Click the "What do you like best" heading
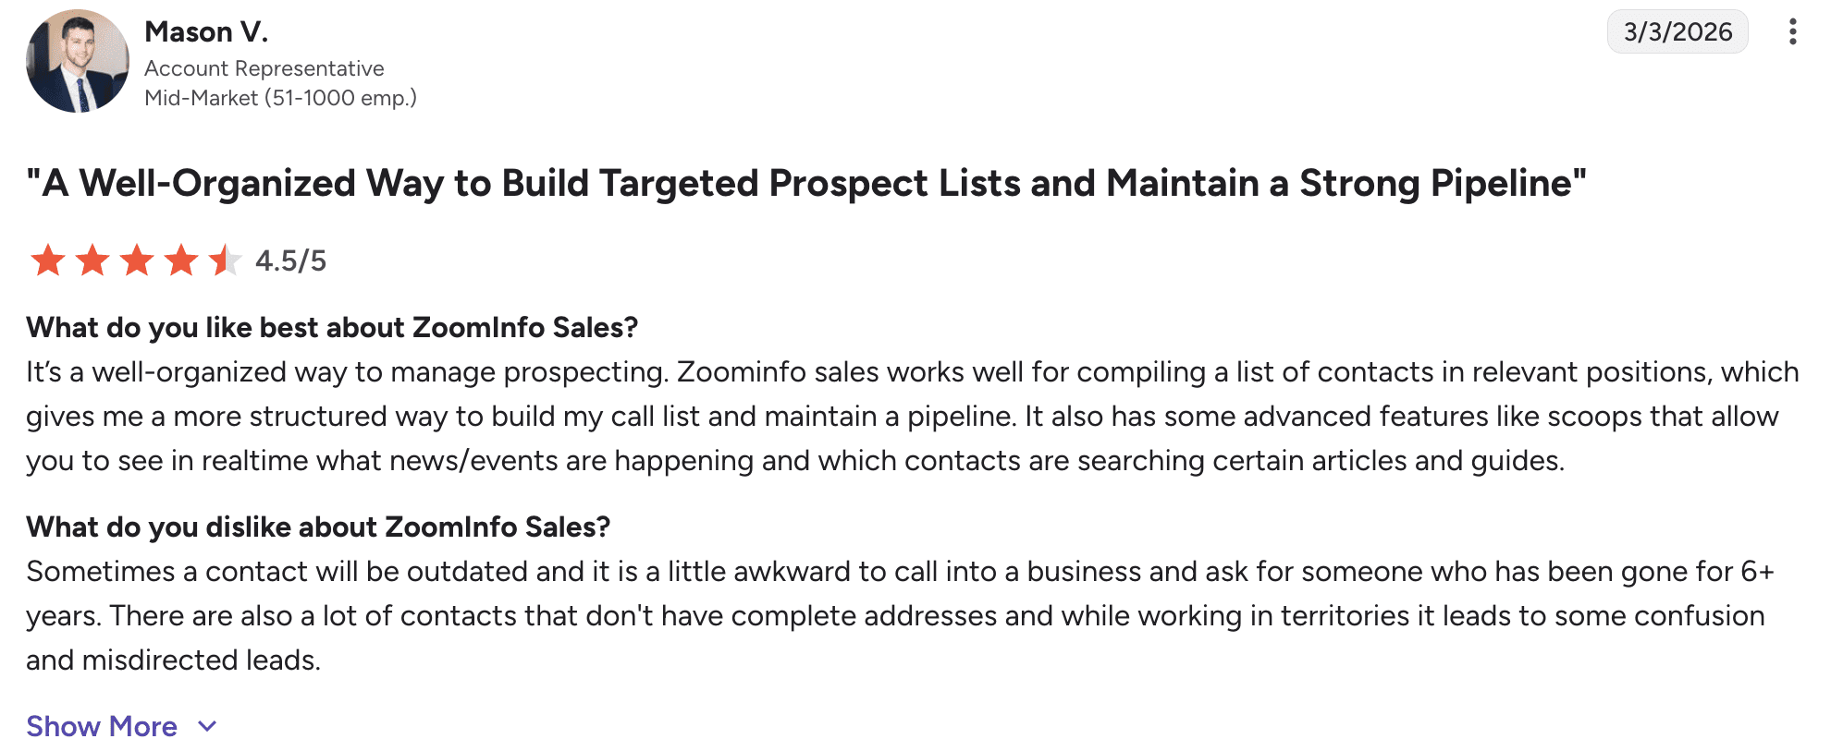Viewport: 1831px width, 751px height. click(x=332, y=328)
